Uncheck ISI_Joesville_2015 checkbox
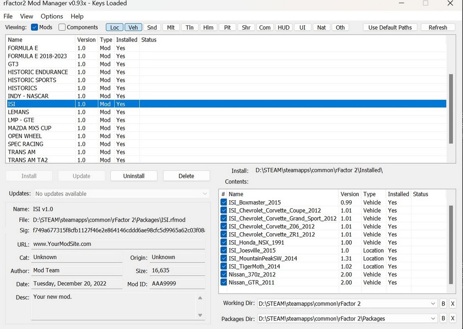The width and height of the screenshot is (463, 329). point(224,250)
